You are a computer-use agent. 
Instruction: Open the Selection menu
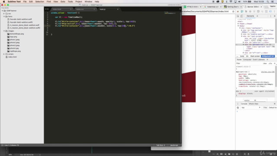39,2
